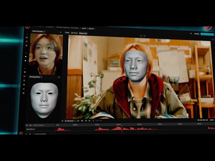This screenshot has height=161, width=215.
Task: Switch to the Plate tab
Action: (x=67, y=33)
